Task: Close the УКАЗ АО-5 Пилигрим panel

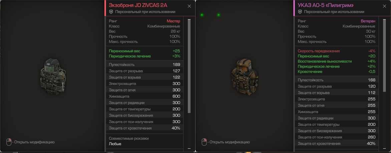Action: click(x=385, y=6)
